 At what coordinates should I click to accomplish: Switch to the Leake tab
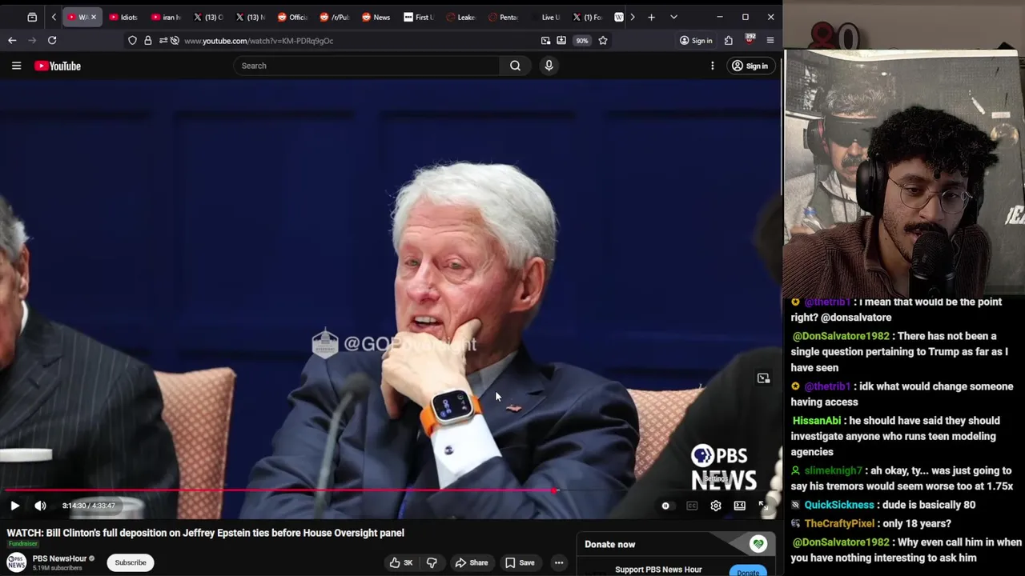click(460, 17)
